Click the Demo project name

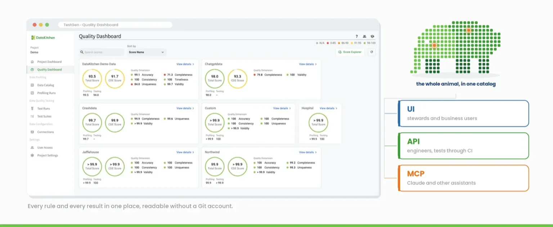tap(34, 52)
